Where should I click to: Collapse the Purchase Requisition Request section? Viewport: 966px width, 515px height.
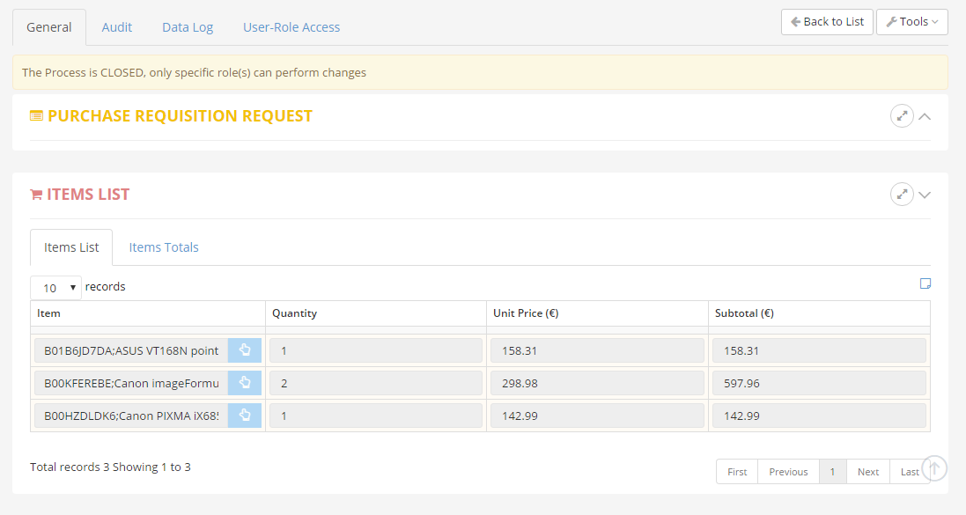(x=925, y=116)
